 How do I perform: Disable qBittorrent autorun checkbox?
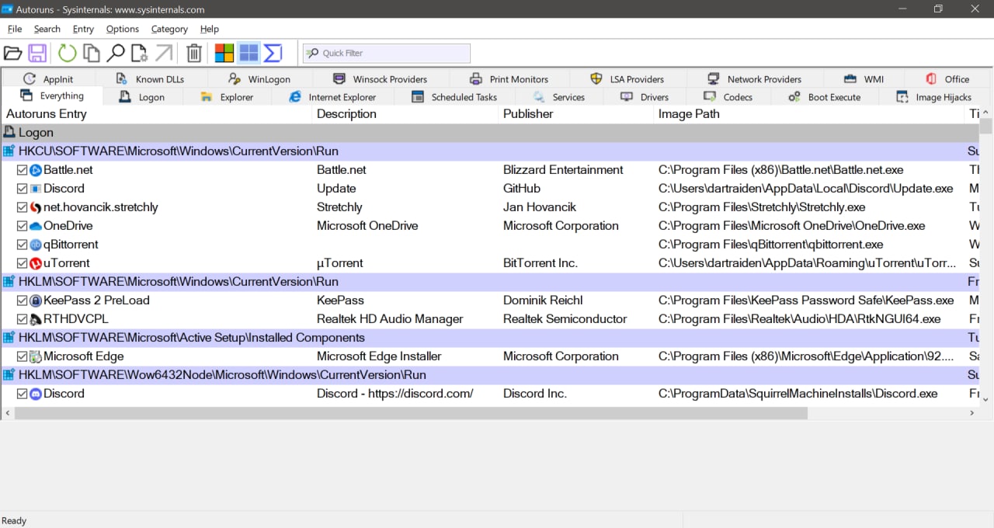tap(23, 245)
